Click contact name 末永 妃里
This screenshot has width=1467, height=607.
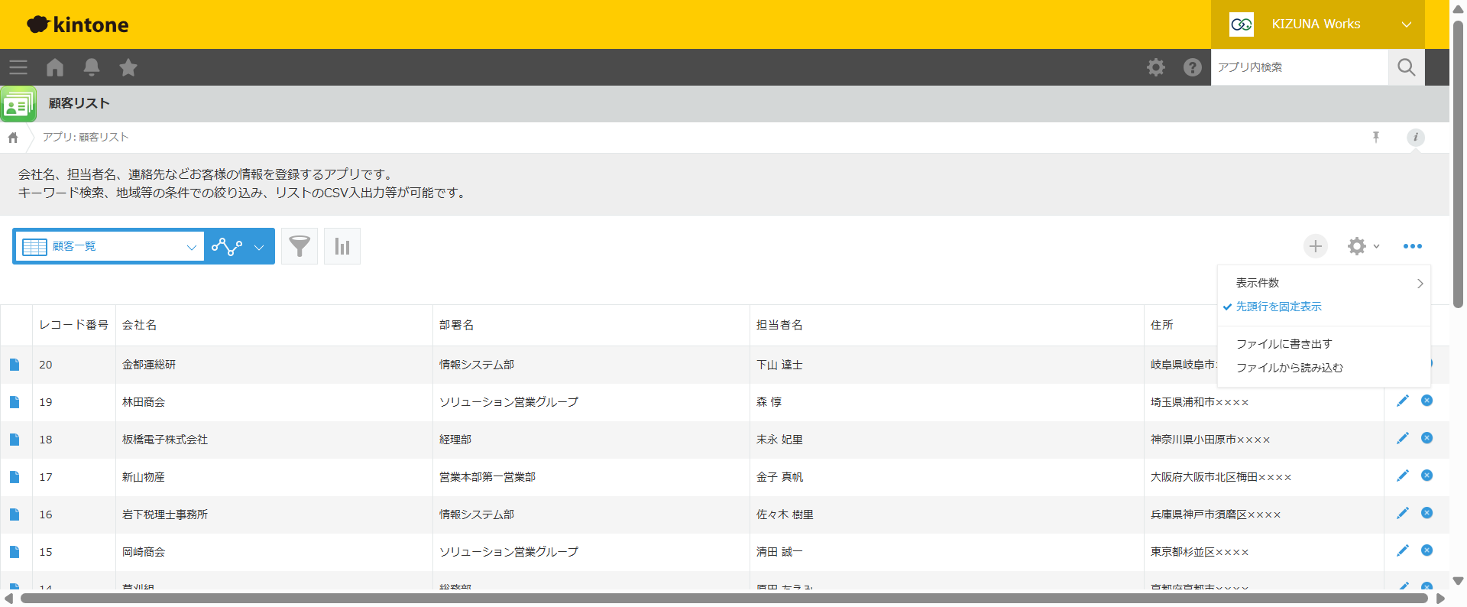[x=779, y=440]
